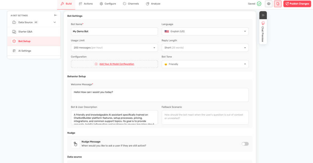
Task: Open Usage Limit dropdown
Action: tap(114, 48)
